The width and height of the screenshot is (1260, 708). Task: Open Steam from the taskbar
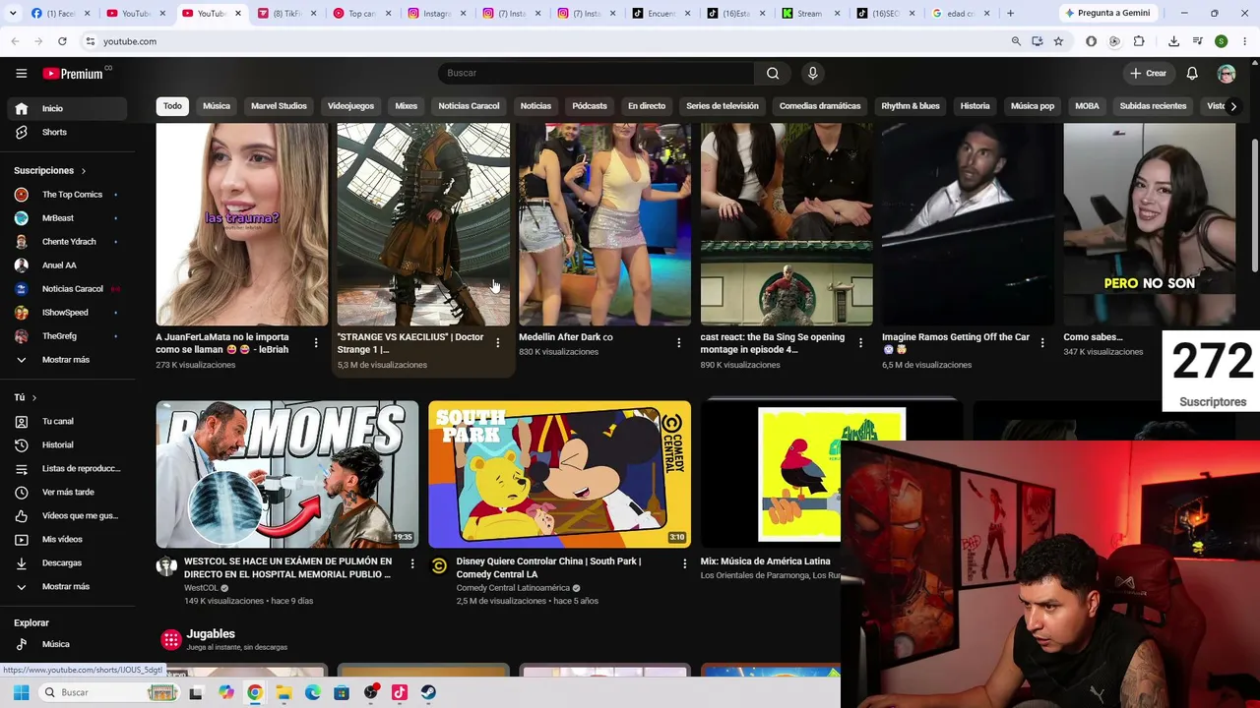(428, 692)
